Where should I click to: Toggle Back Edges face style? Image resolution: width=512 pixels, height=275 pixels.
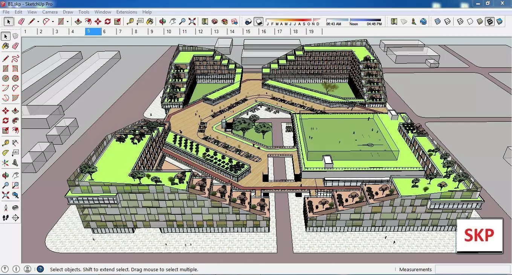(x=447, y=21)
